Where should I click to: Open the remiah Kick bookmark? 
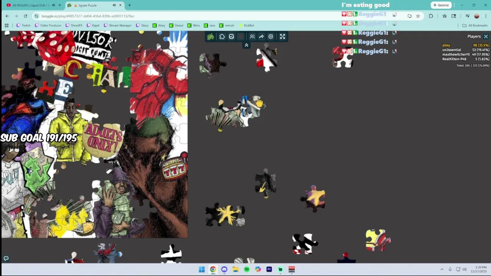tap(227, 25)
